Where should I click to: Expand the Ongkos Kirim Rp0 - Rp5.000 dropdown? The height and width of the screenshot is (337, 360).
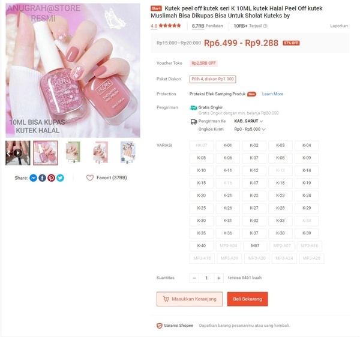click(250, 129)
